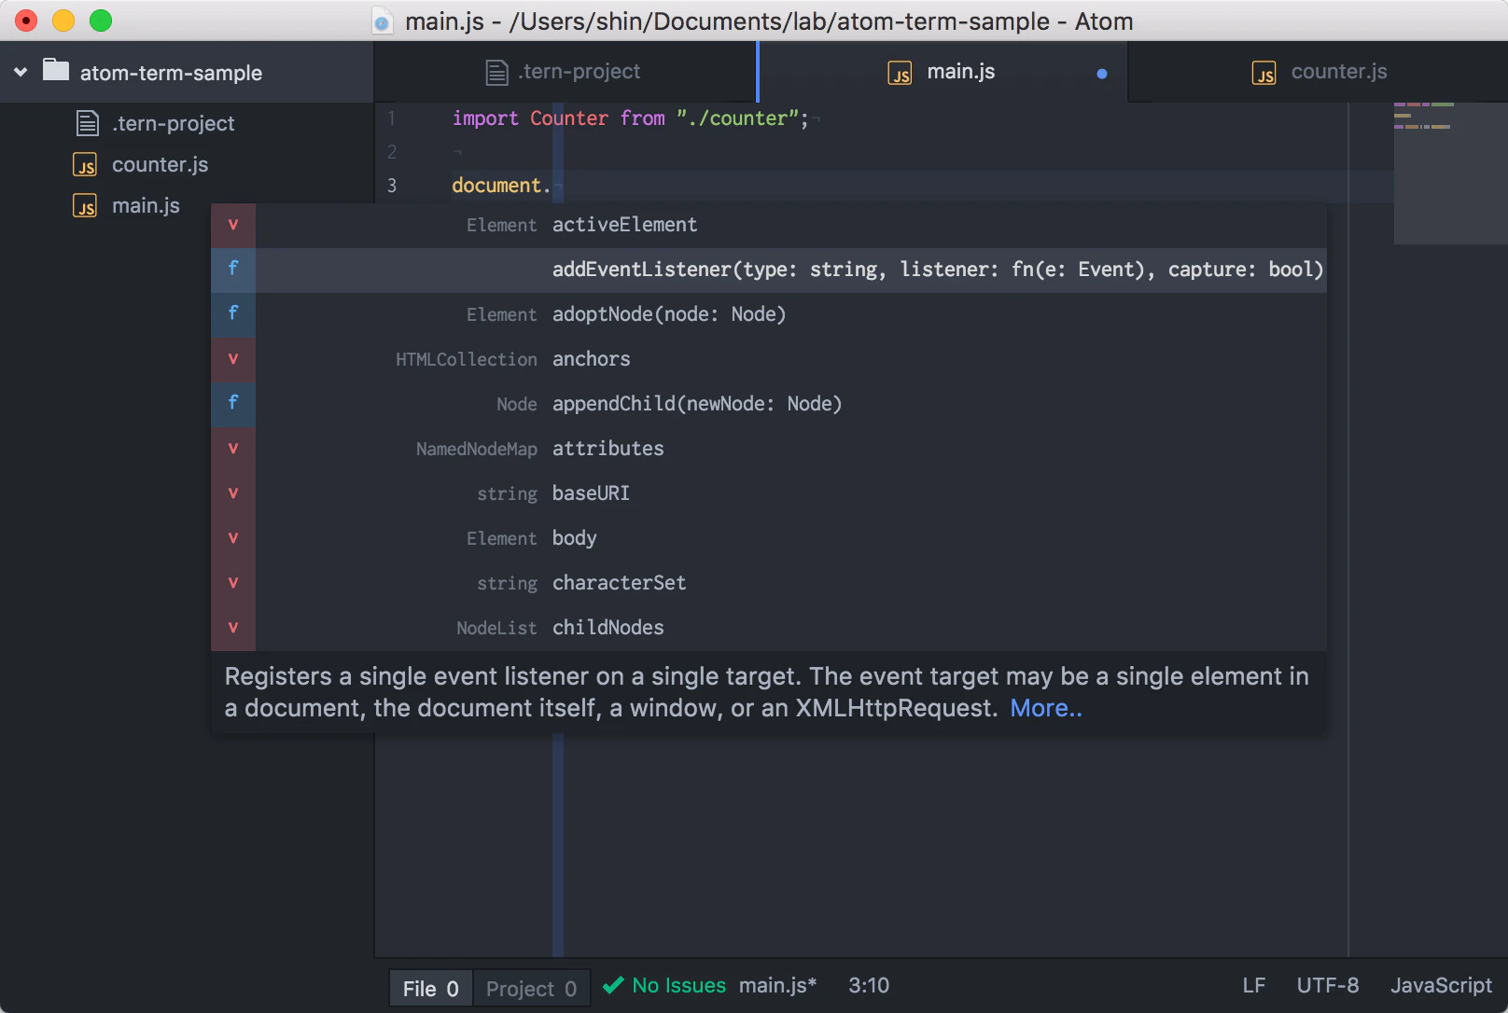Switch to the counter.js tab

point(1319,72)
